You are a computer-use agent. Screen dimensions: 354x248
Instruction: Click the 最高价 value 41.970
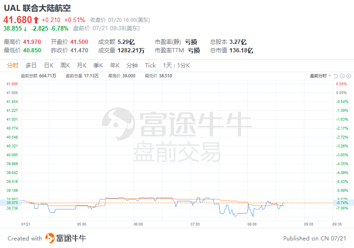pos(32,42)
